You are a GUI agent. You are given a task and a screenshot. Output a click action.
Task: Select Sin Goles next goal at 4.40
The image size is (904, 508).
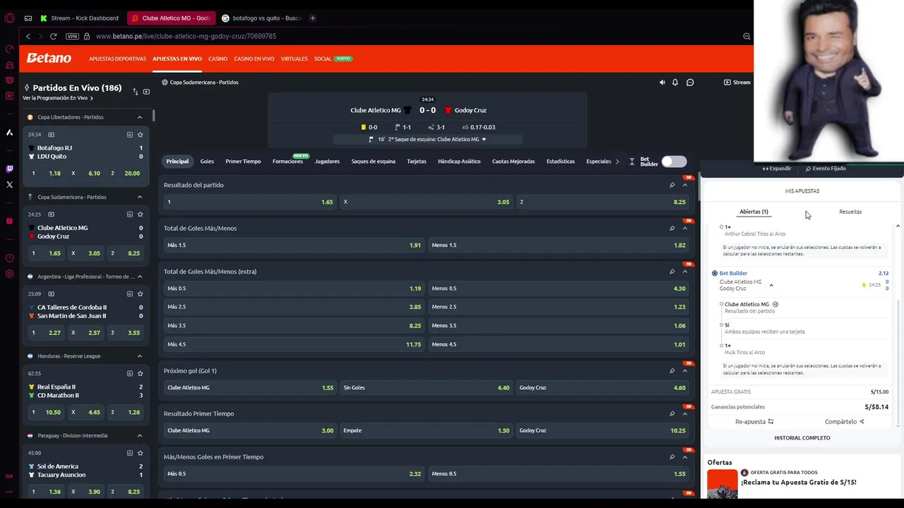426,387
